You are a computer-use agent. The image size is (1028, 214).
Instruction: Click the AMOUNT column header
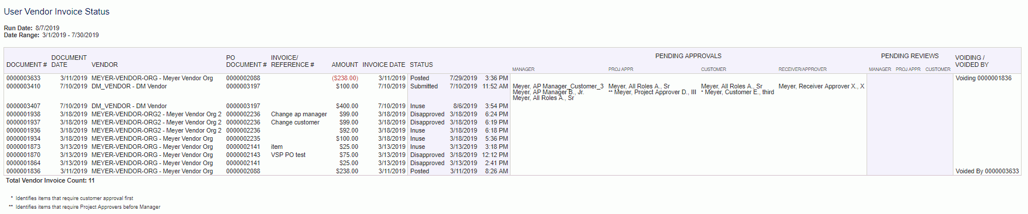tap(345, 65)
